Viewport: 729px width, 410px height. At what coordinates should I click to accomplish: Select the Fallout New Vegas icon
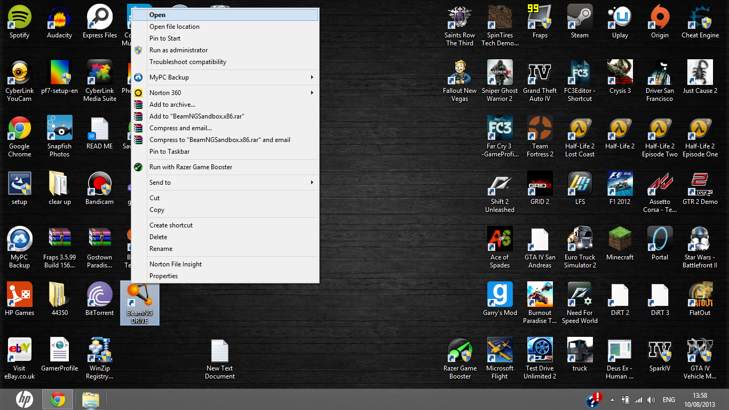(x=459, y=81)
